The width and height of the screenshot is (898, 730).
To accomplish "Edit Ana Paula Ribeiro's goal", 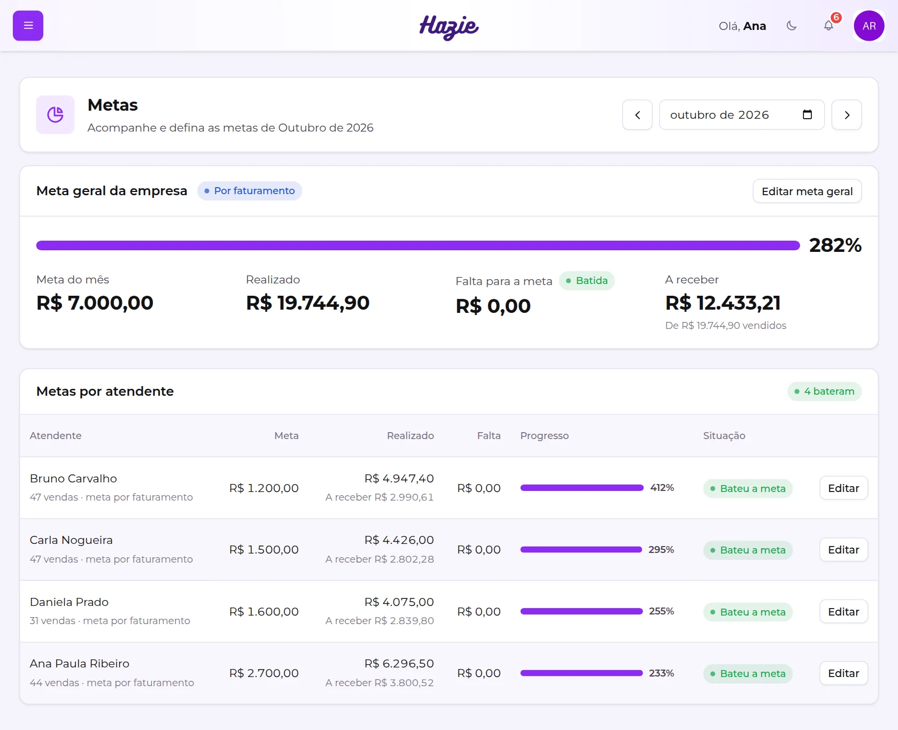I will tap(843, 673).
